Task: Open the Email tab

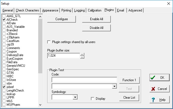Action: click(120, 10)
